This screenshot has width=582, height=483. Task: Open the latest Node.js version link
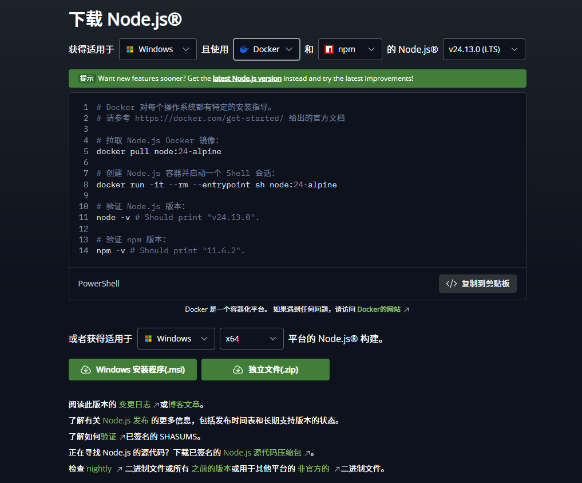click(x=247, y=78)
